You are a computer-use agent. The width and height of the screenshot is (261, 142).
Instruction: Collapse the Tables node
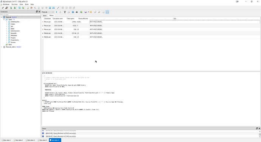point(4,20)
